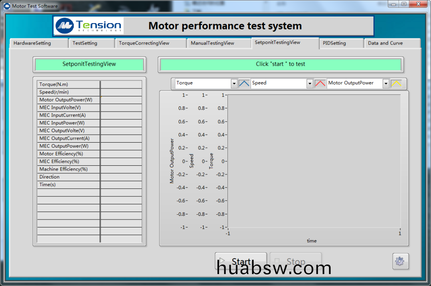
Task: Click the red Speed curve style icon
Action: tap(320, 84)
